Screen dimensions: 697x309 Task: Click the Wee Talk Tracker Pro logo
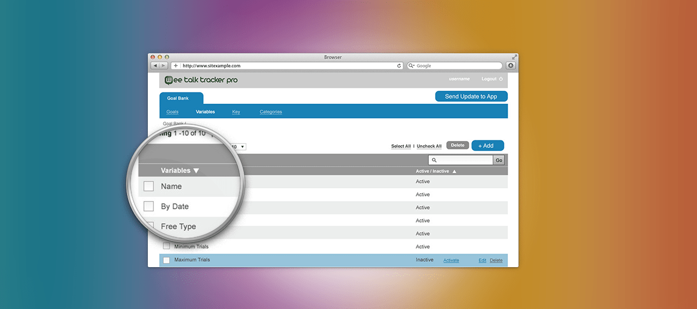[x=201, y=80]
